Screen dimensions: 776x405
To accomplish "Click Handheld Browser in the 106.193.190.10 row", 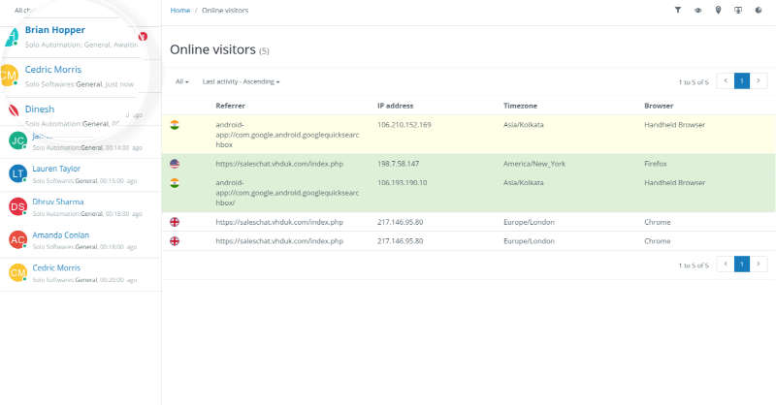I will click(x=674, y=183).
